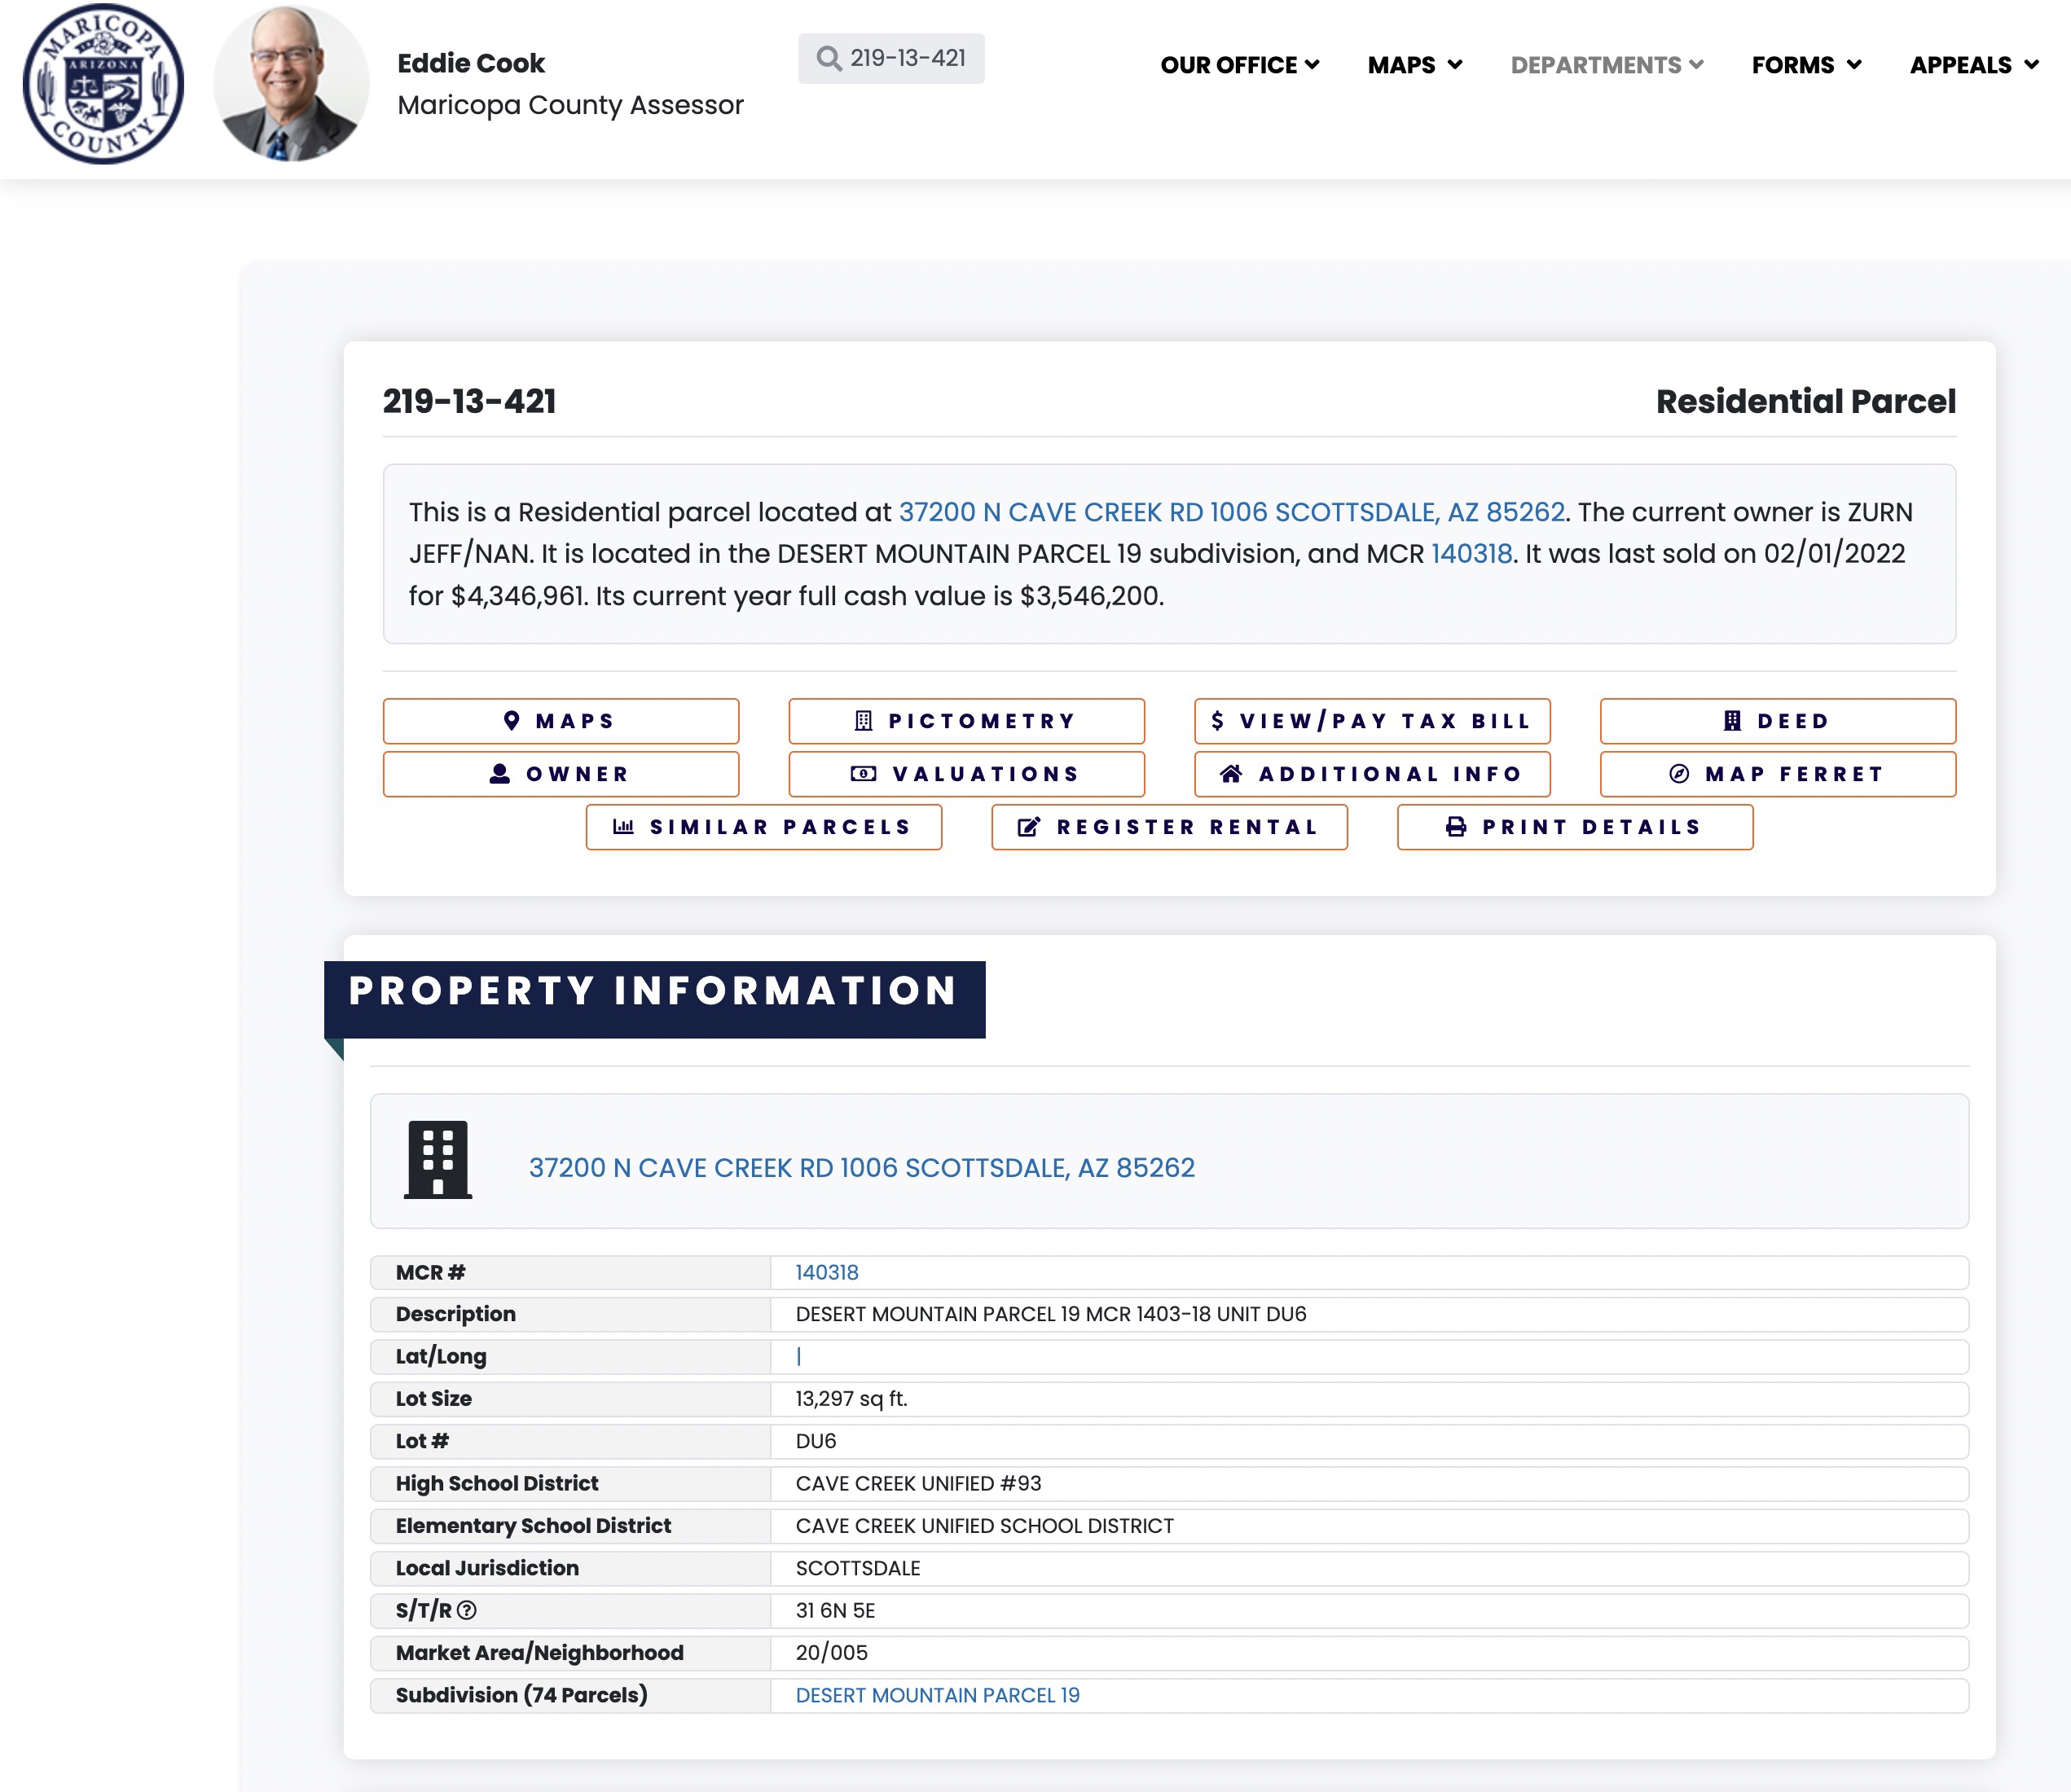Focus the parcel search field showing 219-13-421
This screenshot has height=1792, width=2071.
point(891,58)
